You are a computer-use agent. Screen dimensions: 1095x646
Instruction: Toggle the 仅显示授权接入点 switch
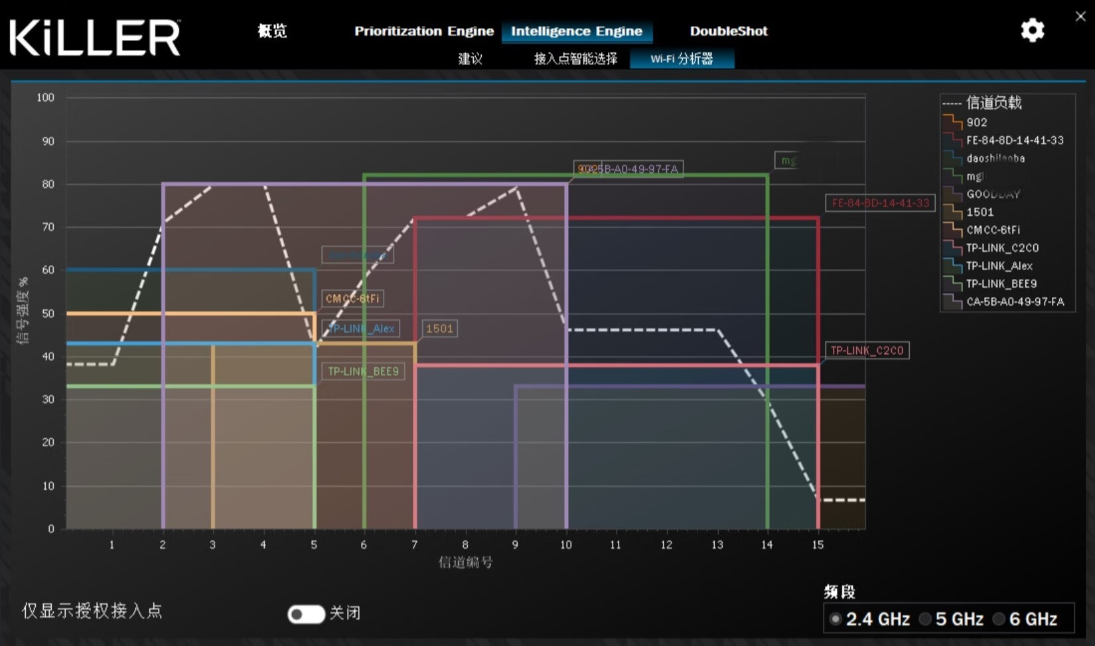[x=306, y=613]
